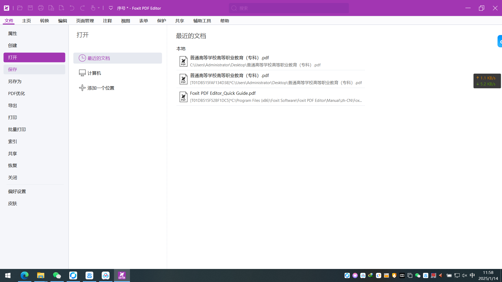Click the search field in the title bar
Screen dimensions: 502x282
tap(289, 8)
